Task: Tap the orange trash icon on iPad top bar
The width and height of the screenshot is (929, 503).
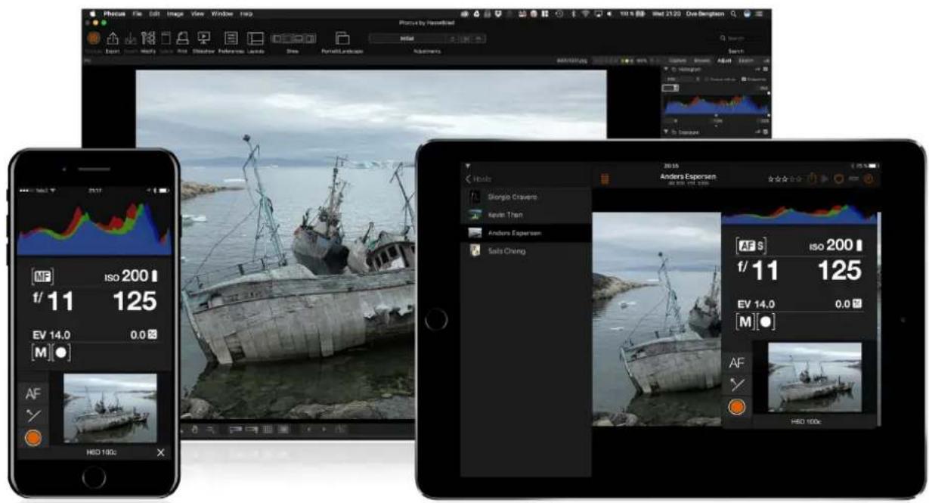Action: click(604, 179)
